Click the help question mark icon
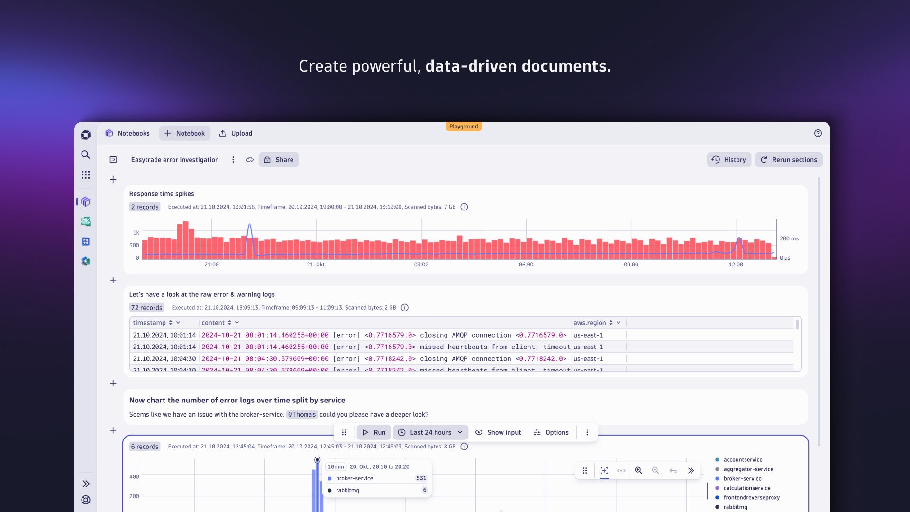Viewport: 910px width, 512px height. [818, 133]
